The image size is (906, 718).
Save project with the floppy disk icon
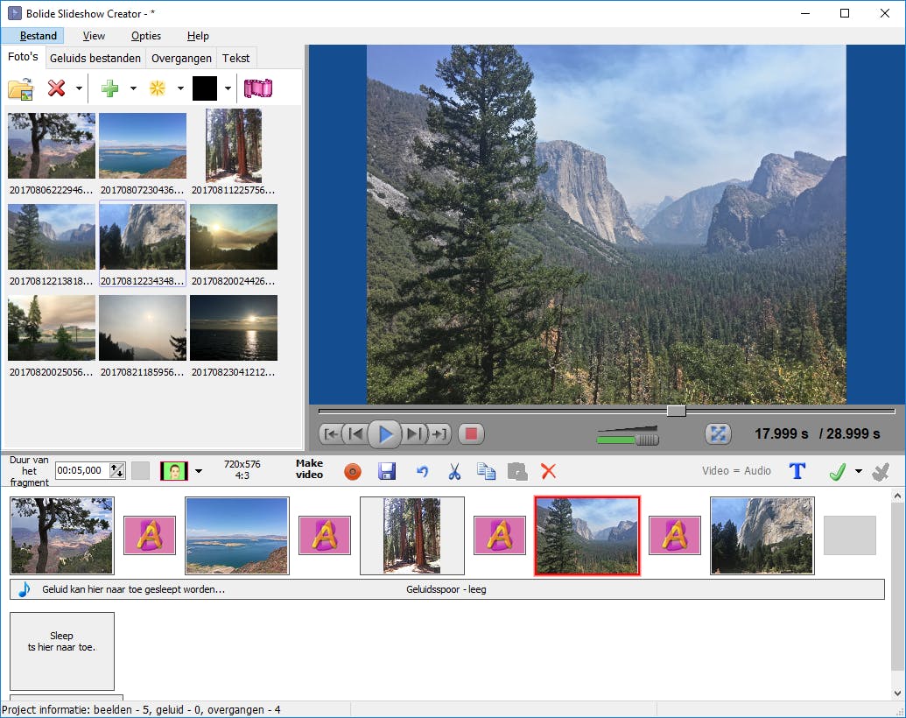point(387,471)
